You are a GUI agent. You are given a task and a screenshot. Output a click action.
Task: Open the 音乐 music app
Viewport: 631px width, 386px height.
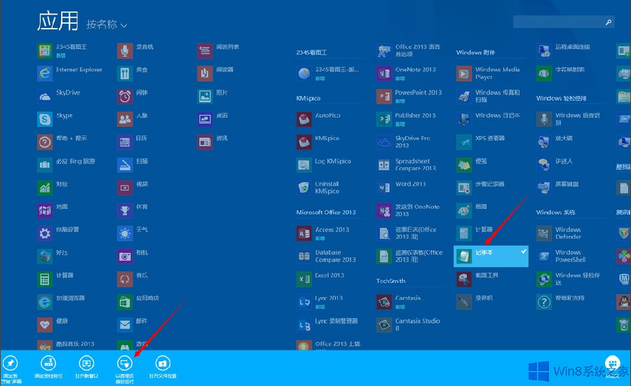(133, 279)
